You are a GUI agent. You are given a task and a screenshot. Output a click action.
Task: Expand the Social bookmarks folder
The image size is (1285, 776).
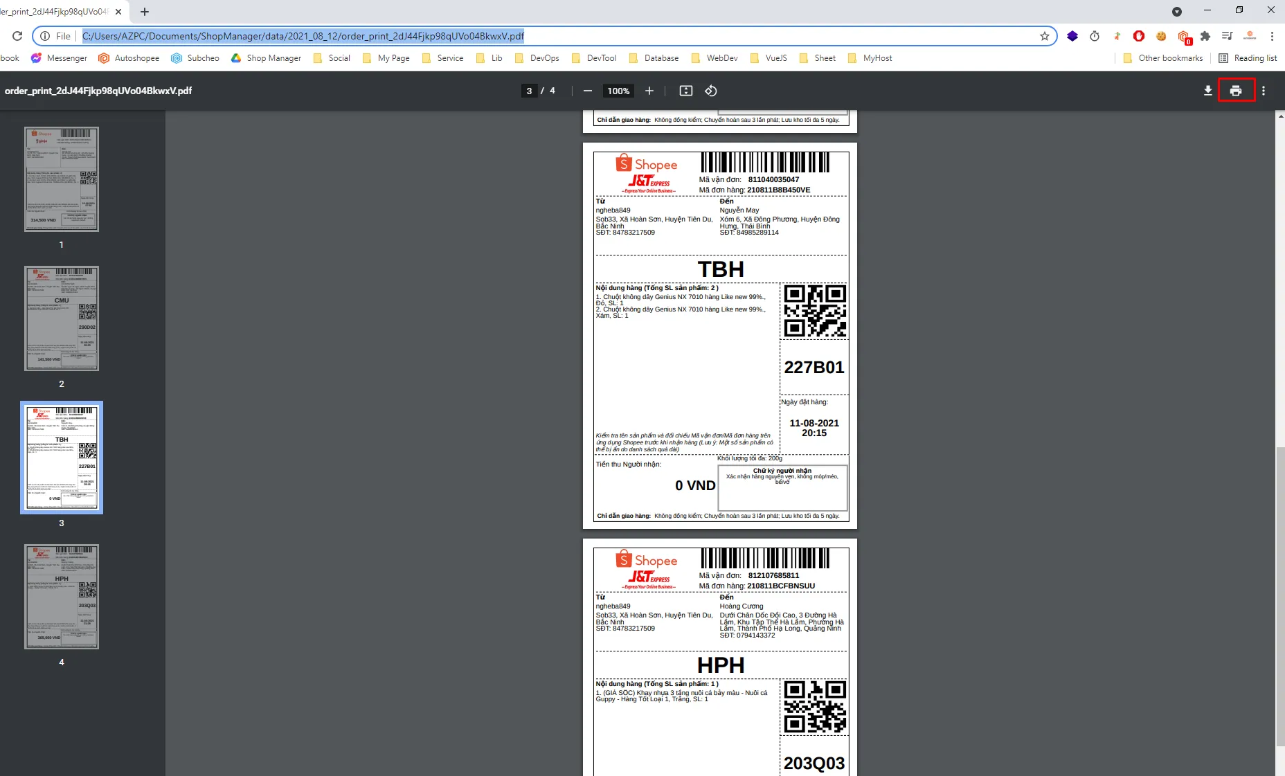pos(332,58)
